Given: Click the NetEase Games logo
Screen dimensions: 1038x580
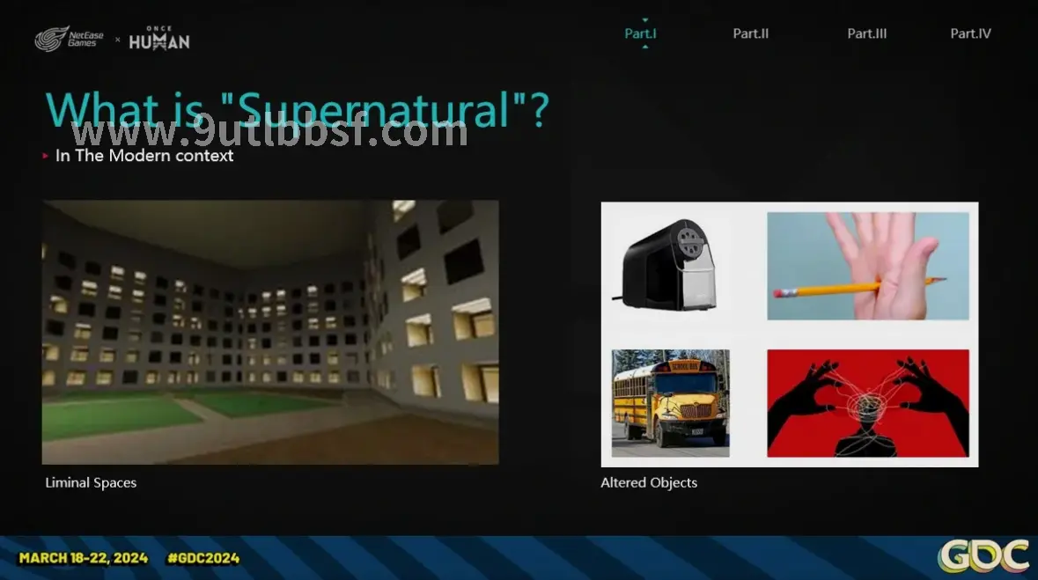Looking at the screenshot, I should pos(70,39).
